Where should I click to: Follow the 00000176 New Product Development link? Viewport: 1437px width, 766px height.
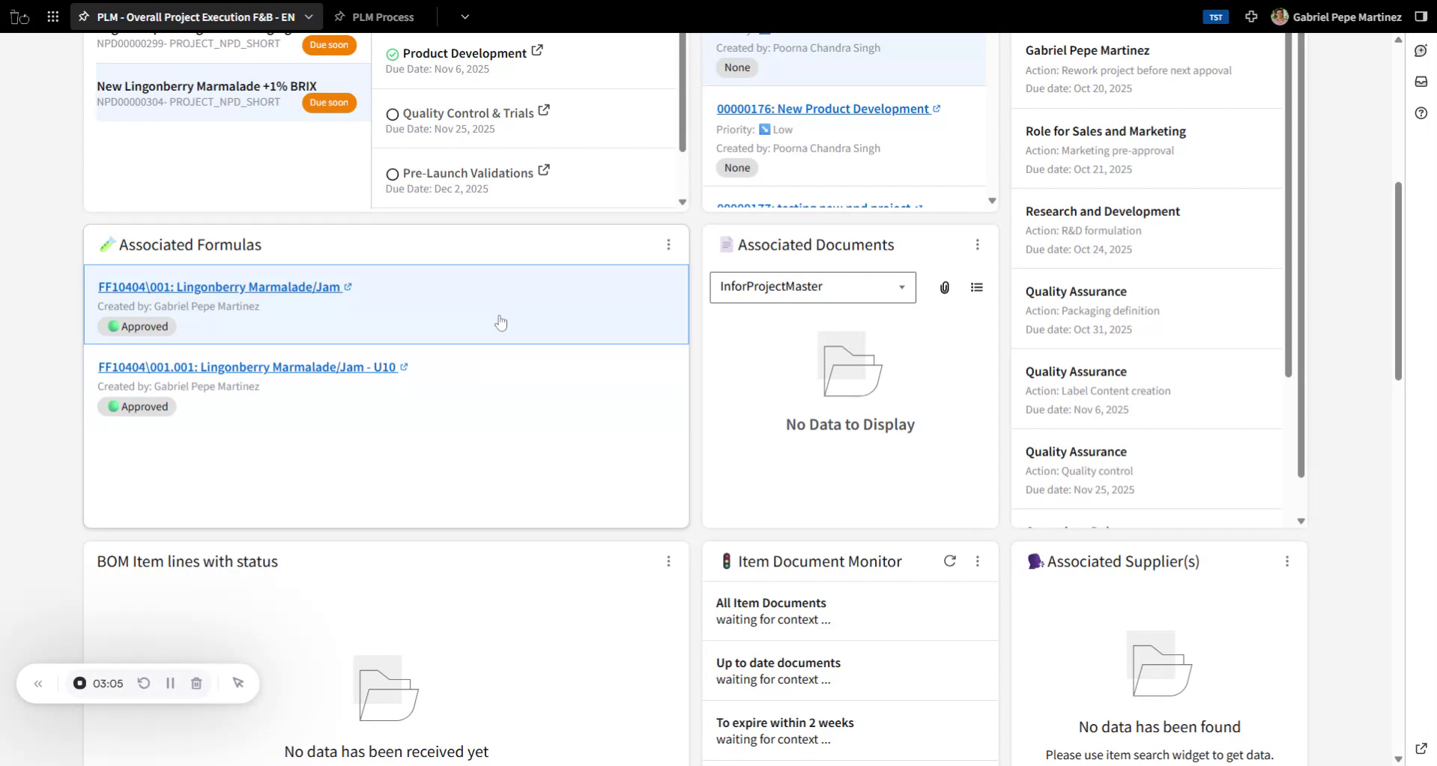823,108
